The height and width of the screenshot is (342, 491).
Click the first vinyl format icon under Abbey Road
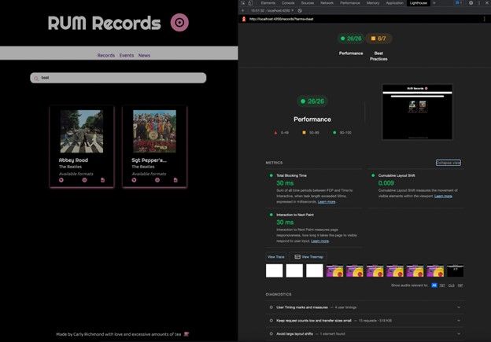click(61, 180)
